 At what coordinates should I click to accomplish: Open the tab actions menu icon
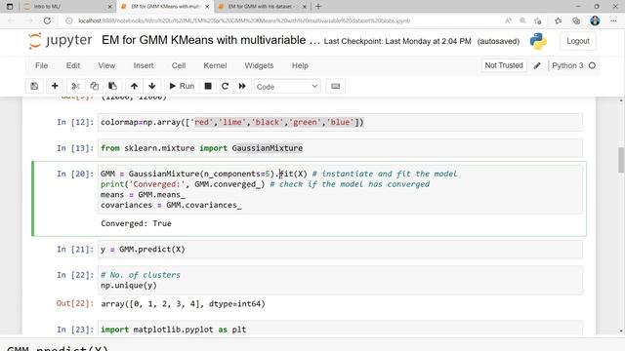[x=10, y=7]
